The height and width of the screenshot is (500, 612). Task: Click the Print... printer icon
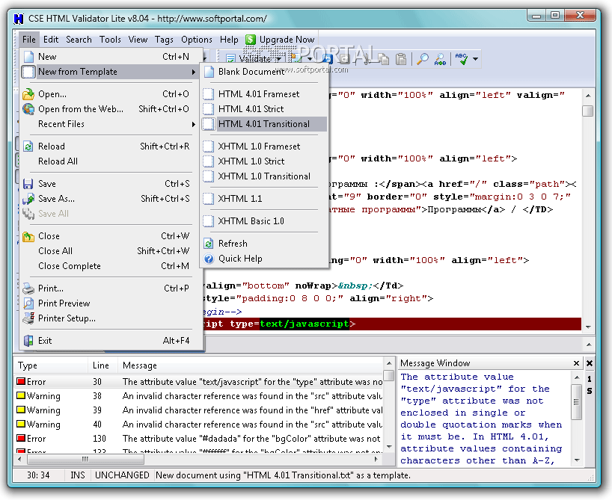[28, 288]
